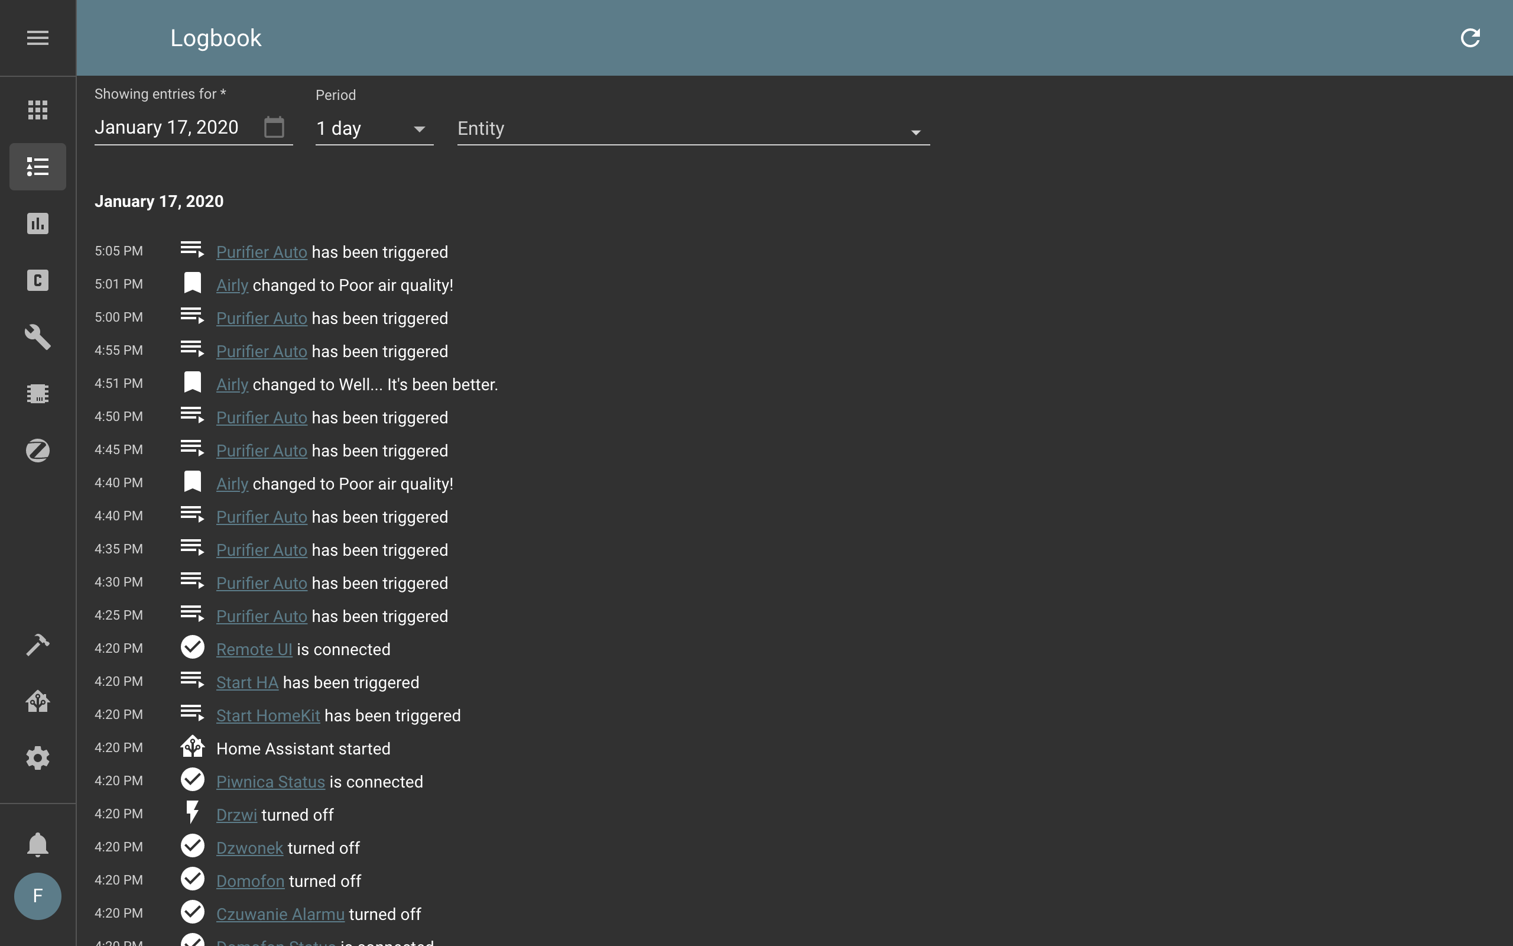Viewport: 1513px width, 946px height.
Task: Open the Remote UI entity link
Action: click(254, 649)
